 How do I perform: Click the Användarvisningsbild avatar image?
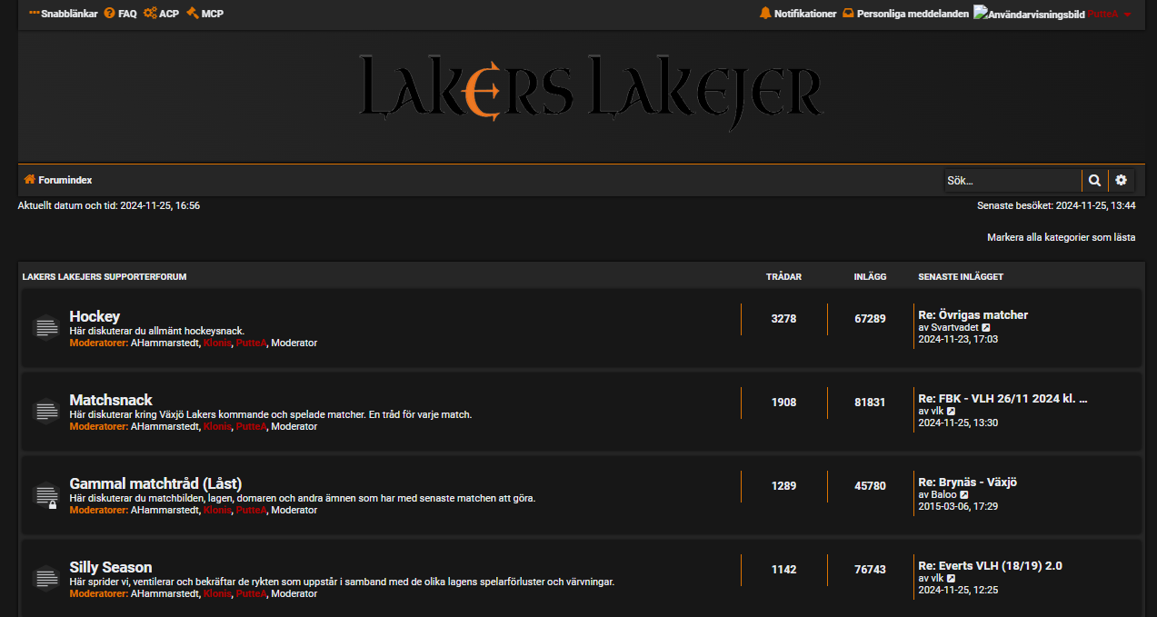[x=1029, y=14]
